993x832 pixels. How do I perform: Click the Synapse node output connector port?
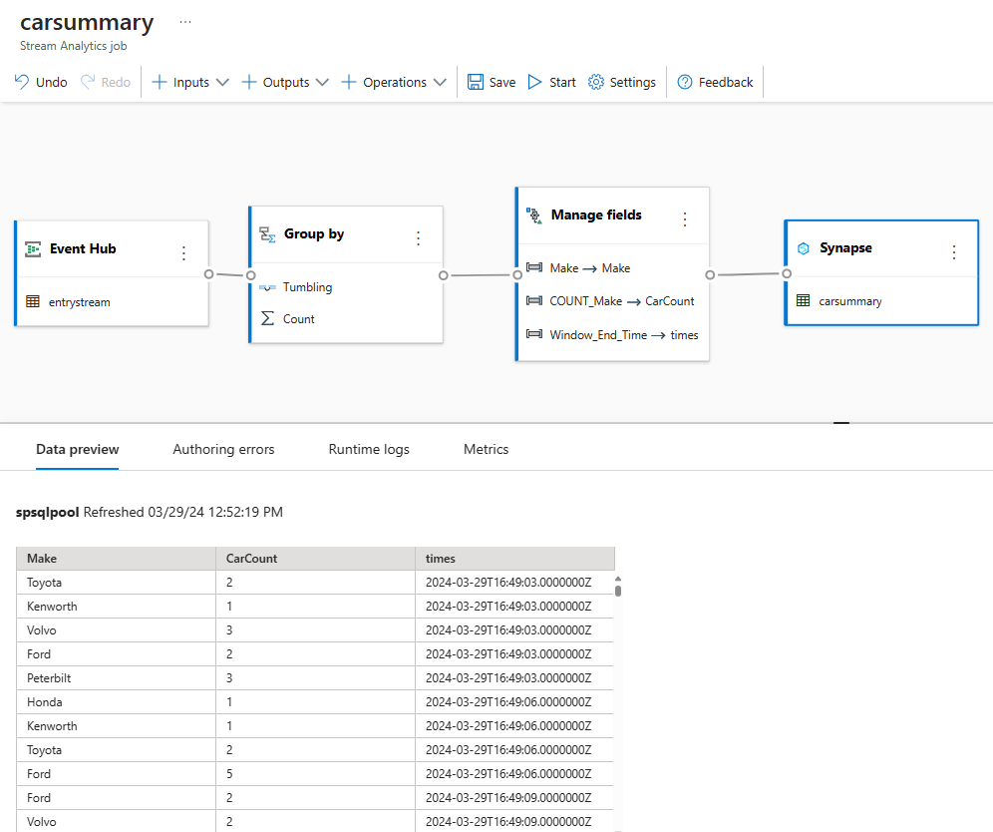click(x=787, y=273)
